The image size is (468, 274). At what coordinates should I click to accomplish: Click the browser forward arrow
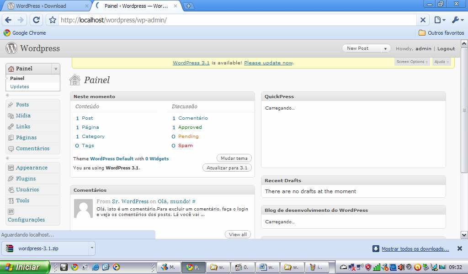point(21,20)
